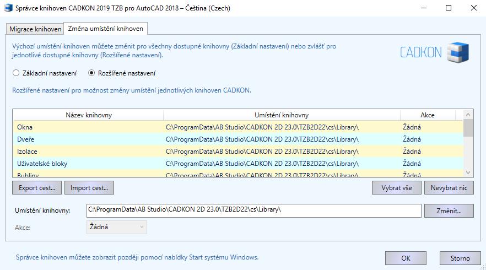Select the Izolace library row
The width and height of the screenshot is (486, 270).
coord(237,152)
